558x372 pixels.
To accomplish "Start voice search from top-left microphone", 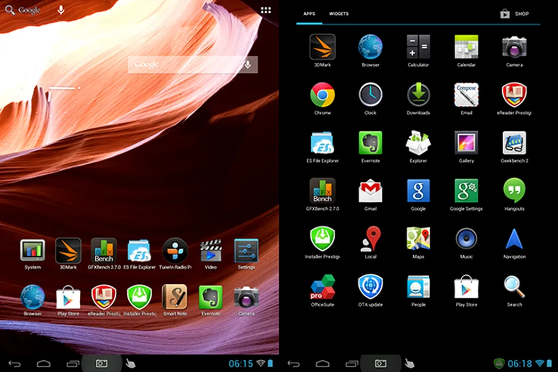I will point(61,10).
